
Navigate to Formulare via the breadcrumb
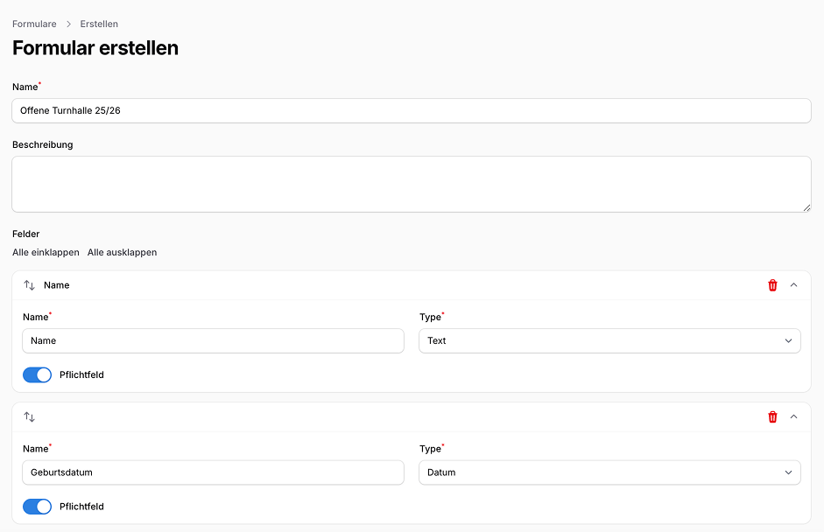(34, 24)
